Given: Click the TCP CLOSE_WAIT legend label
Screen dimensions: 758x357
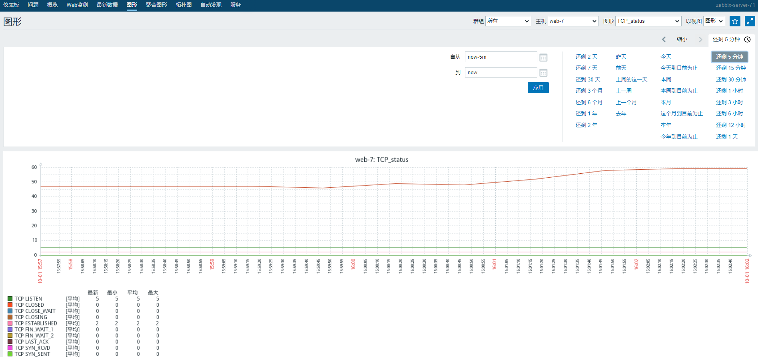Looking at the screenshot, I should click(x=35, y=311).
